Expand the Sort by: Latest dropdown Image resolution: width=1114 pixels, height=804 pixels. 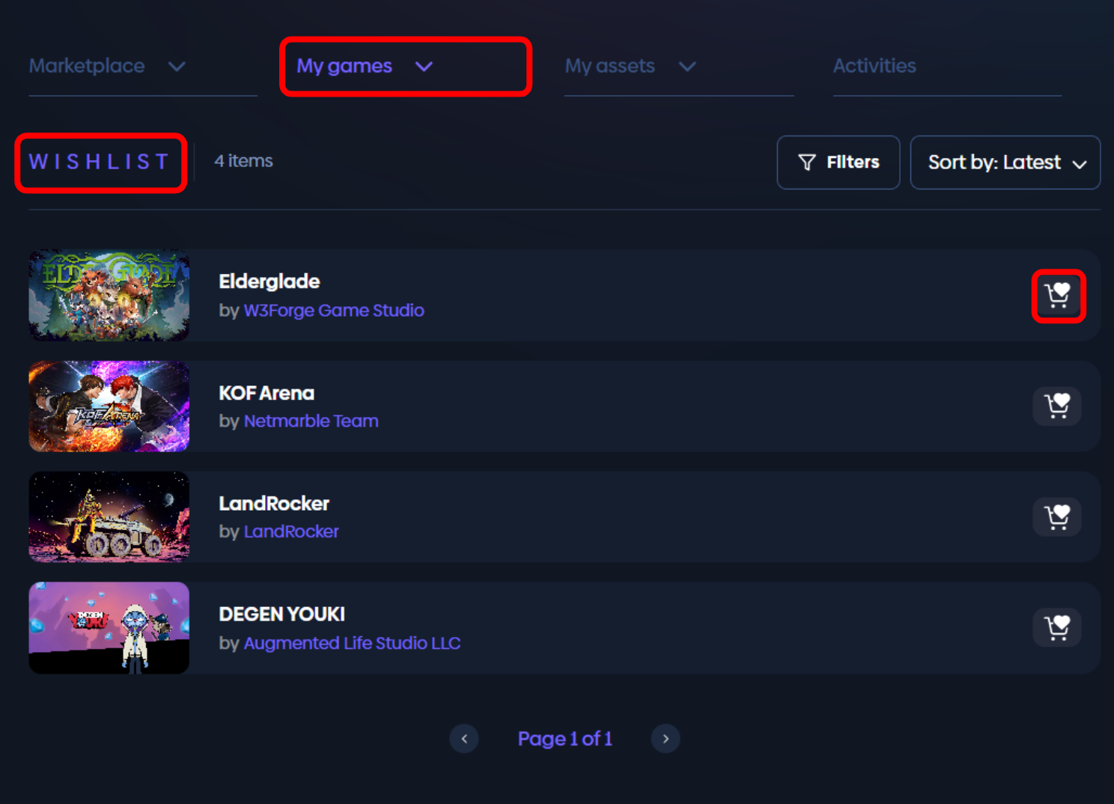tap(1005, 162)
